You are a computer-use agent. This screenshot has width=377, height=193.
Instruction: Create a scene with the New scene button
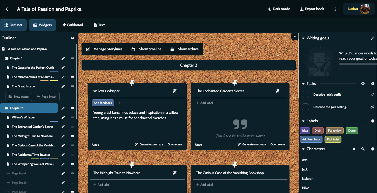click(x=18, y=96)
